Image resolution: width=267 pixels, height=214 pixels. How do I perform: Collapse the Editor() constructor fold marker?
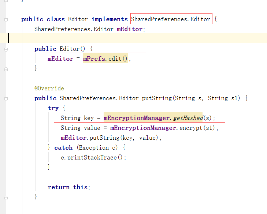pos(6,49)
